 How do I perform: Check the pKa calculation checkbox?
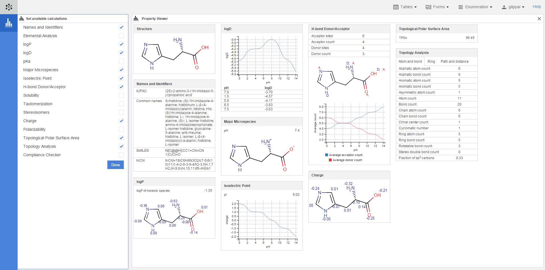point(121,61)
